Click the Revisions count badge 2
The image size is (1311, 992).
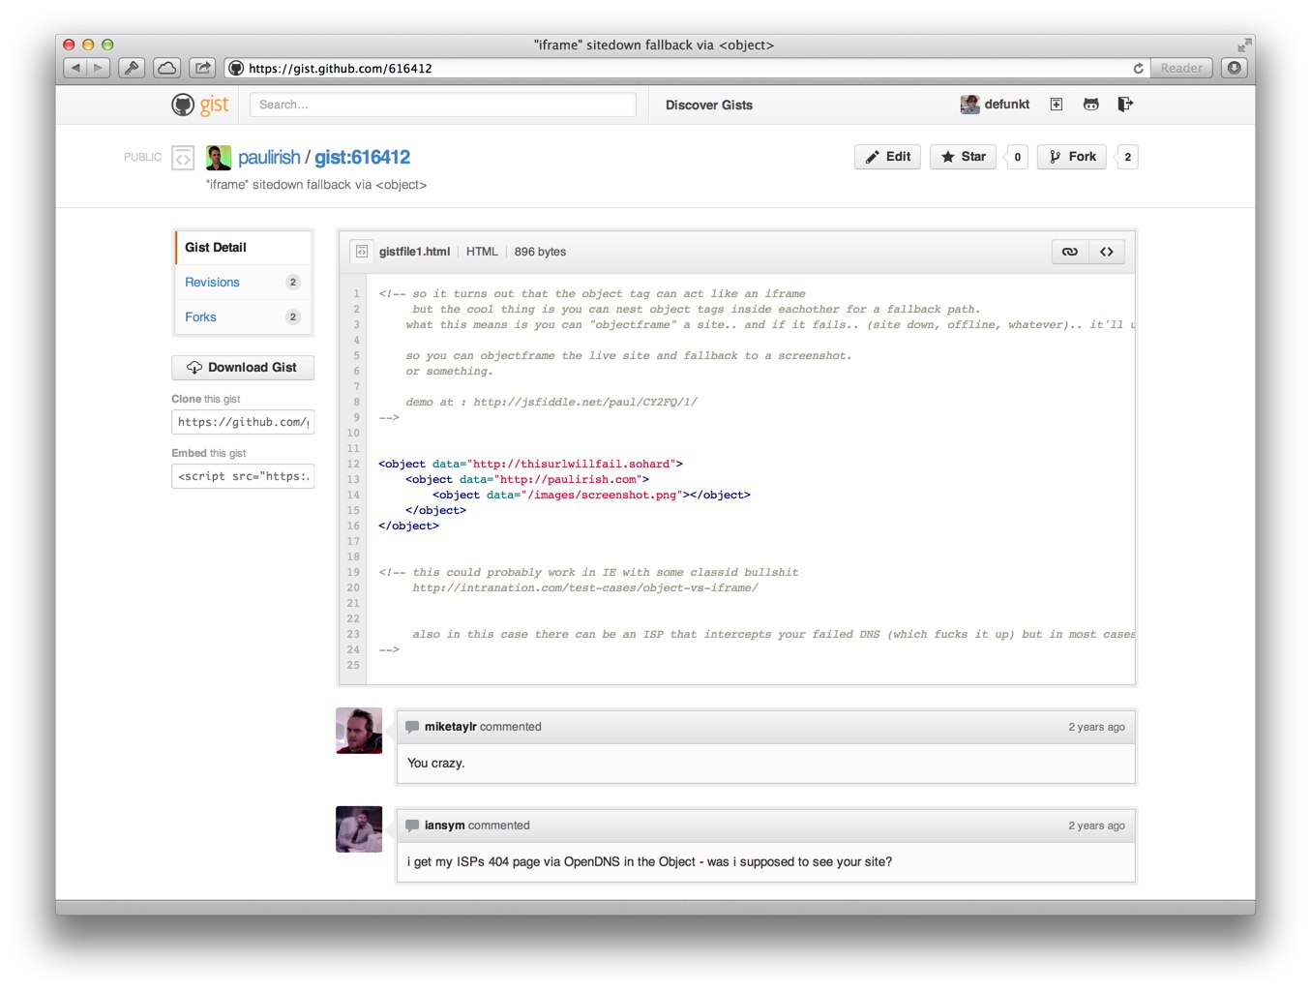[293, 283]
